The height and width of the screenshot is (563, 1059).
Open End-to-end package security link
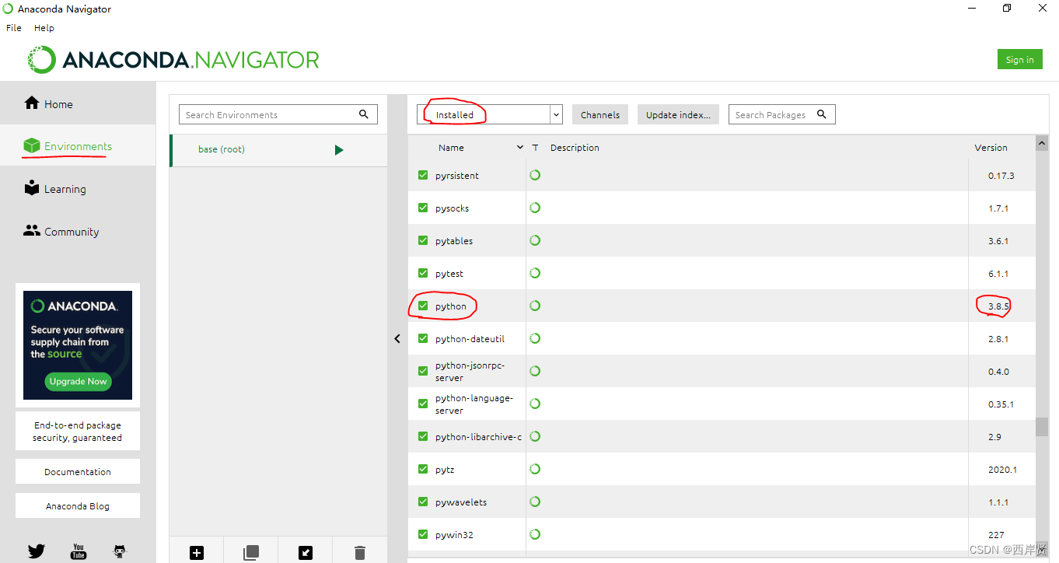coord(78,432)
